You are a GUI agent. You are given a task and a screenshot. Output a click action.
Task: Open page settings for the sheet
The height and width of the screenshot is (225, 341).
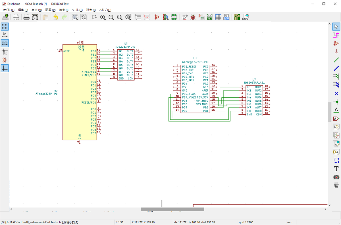point(16,17)
